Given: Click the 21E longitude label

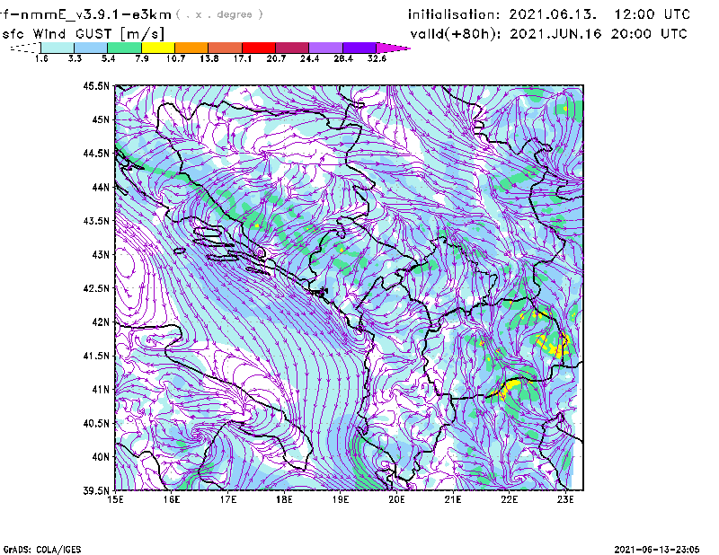Looking at the screenshot, I should (453, 499).
